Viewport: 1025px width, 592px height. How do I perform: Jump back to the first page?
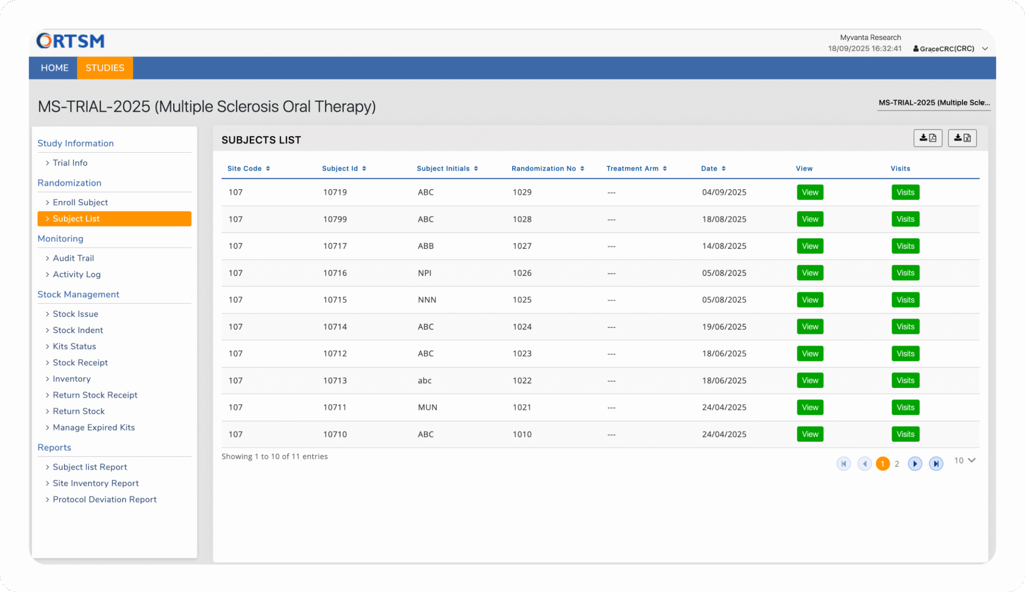click(x=843, y=463)
